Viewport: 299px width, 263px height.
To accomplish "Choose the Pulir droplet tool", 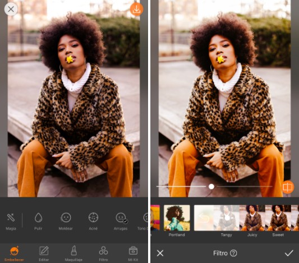I will click(38, 222).
